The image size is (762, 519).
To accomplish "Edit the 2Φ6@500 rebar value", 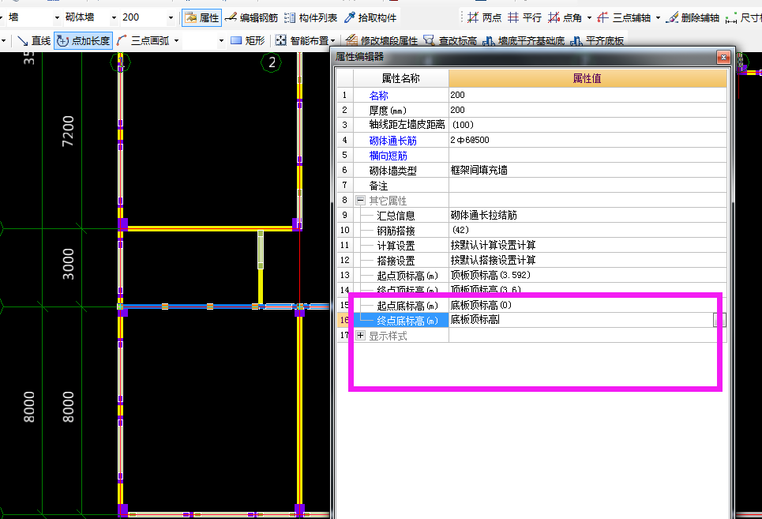I will (x=587, y=140).
